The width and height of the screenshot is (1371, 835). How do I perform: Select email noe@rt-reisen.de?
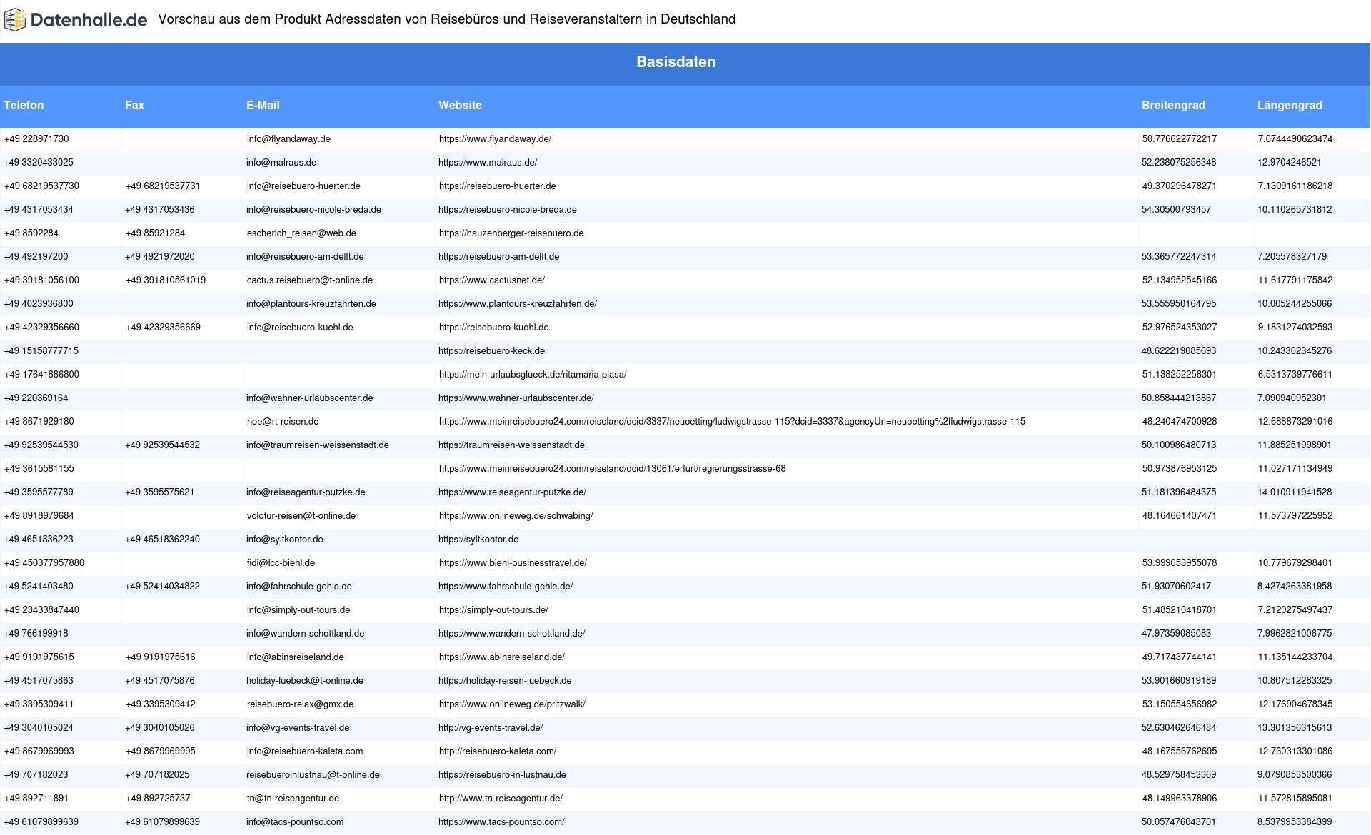pos(283,422)
